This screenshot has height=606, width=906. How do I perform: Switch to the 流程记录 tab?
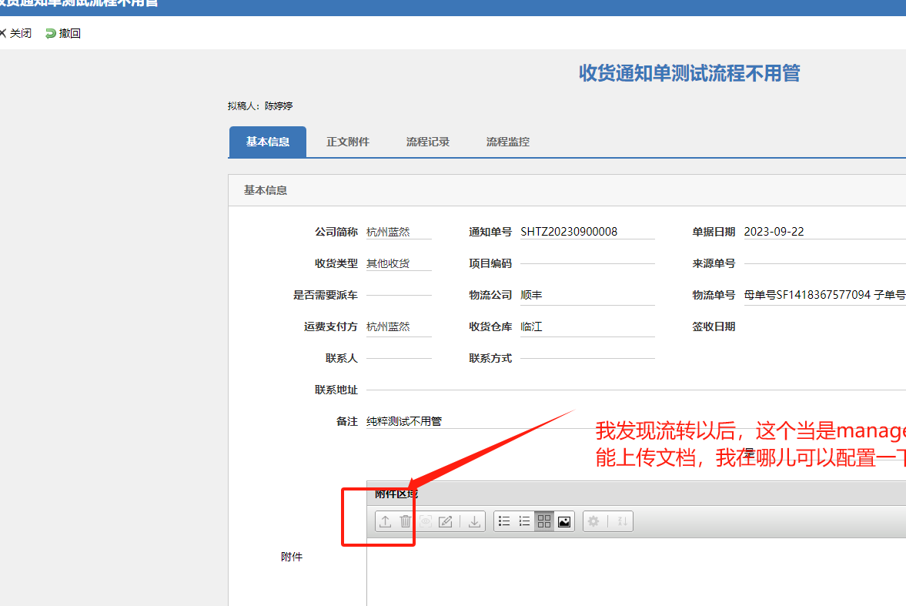tap(428, 142)
